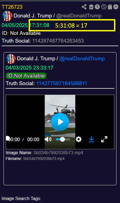Screen dimensions: 120x203
Task: Click the solid filled clock icon
Action: tap(97, 7)
